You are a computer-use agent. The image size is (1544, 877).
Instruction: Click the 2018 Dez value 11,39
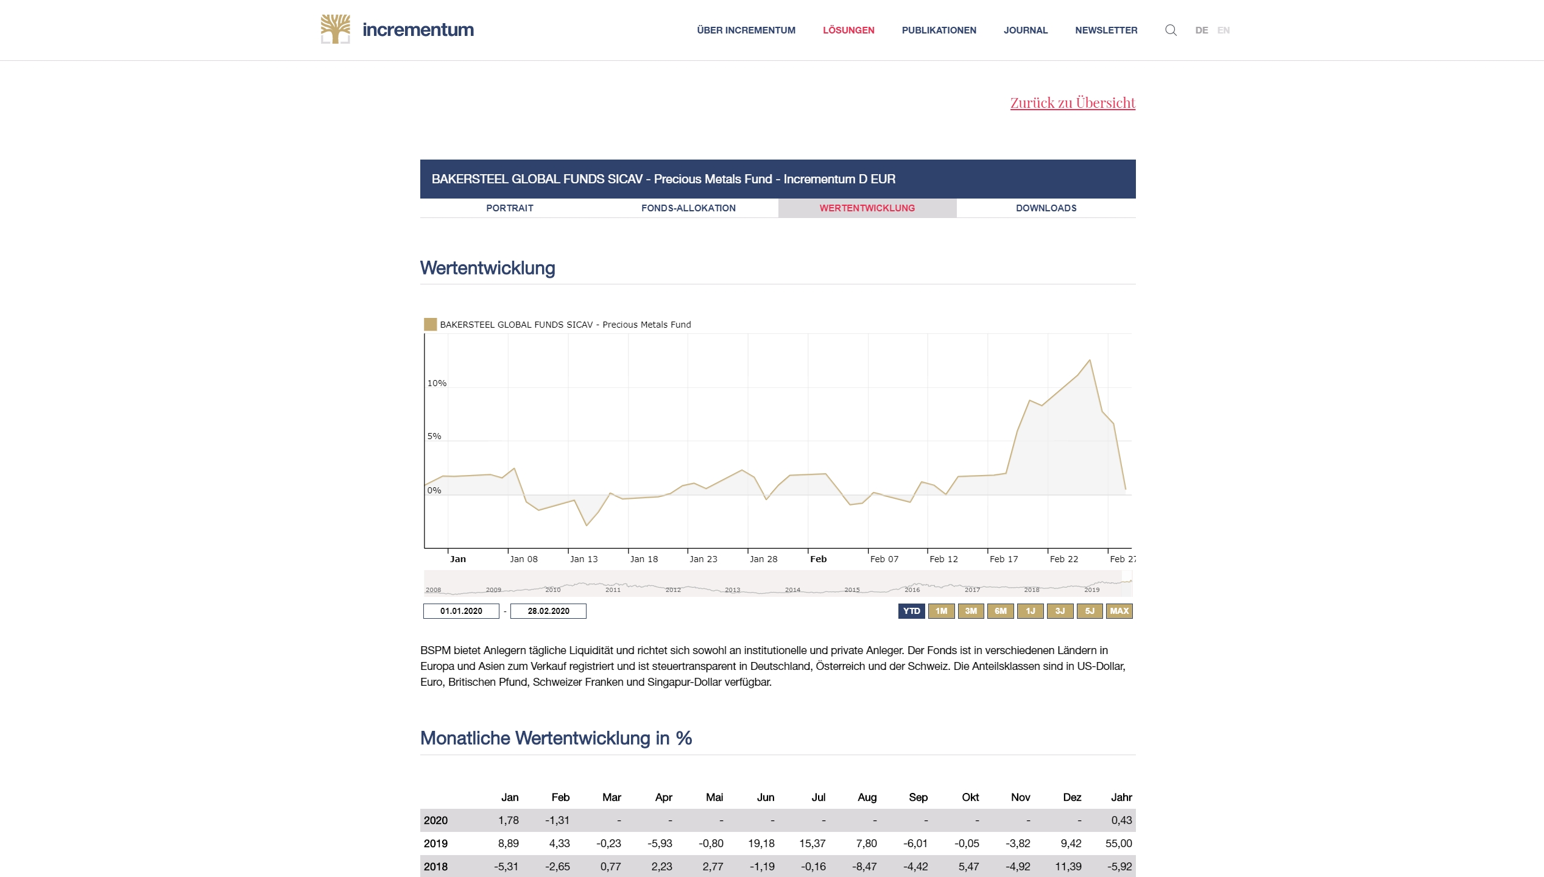click(1068, 867)
